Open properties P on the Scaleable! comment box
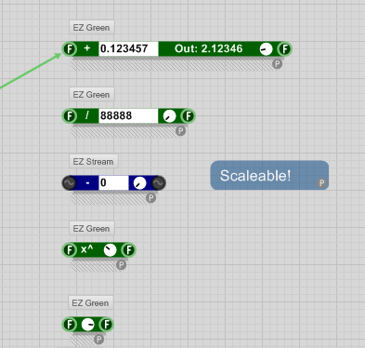Image resolution: width=365 pixels, height=348 pixels. [322, 183]
